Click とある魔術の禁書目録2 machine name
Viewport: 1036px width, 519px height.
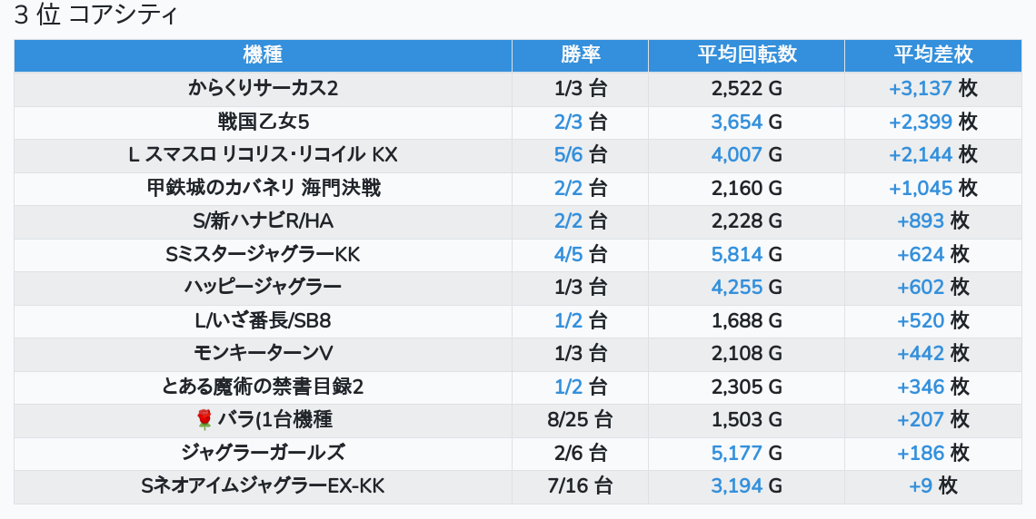[263, 387]
